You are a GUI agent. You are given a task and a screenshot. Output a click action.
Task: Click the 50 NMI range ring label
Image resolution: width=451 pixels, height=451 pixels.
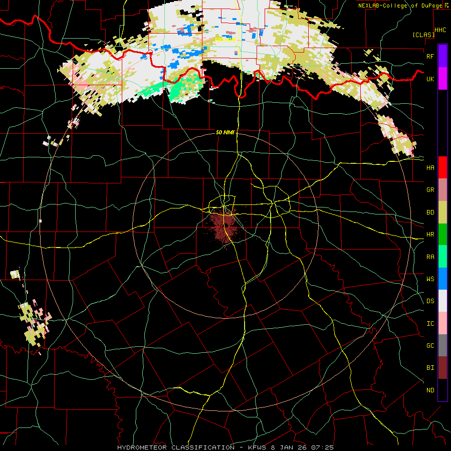pyautogui.click(x=225, y=132)
